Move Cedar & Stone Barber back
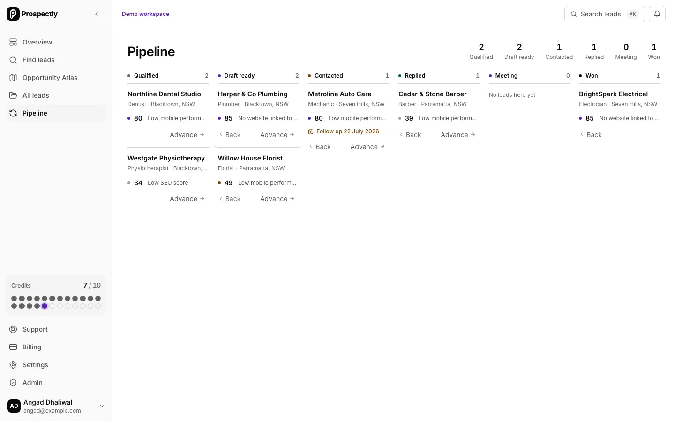Viewport: 675px width, 421px height. tap(411, 135)
